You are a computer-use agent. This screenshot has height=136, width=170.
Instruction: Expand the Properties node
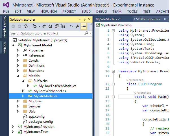pyautogui.click(x=18, y=50)
